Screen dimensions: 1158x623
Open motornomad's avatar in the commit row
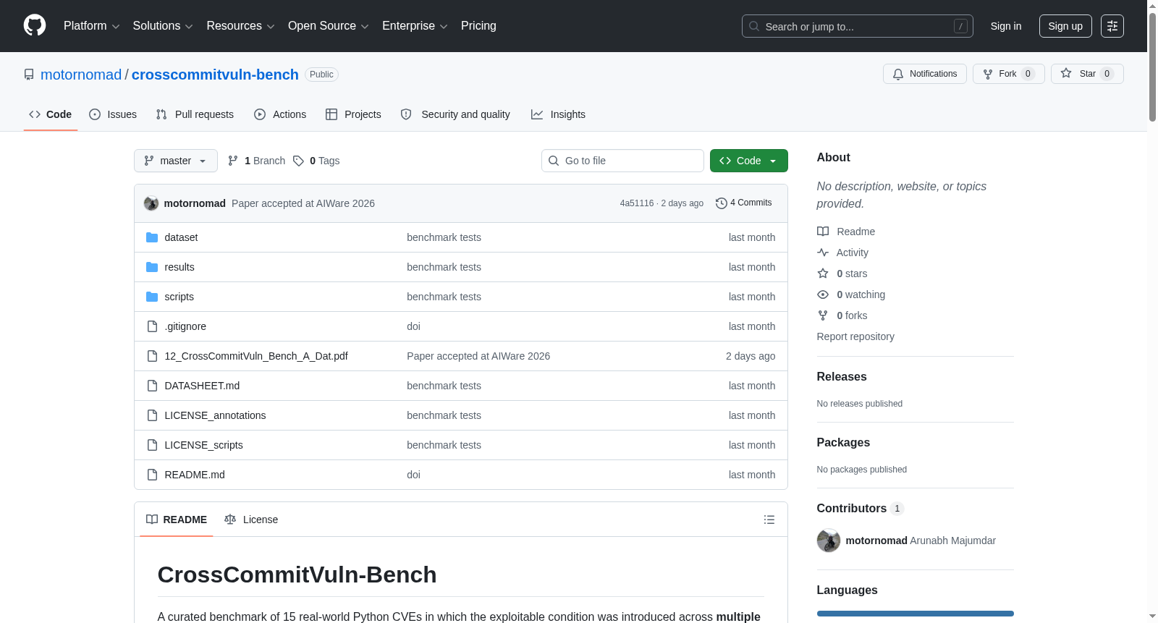(151, 203)
